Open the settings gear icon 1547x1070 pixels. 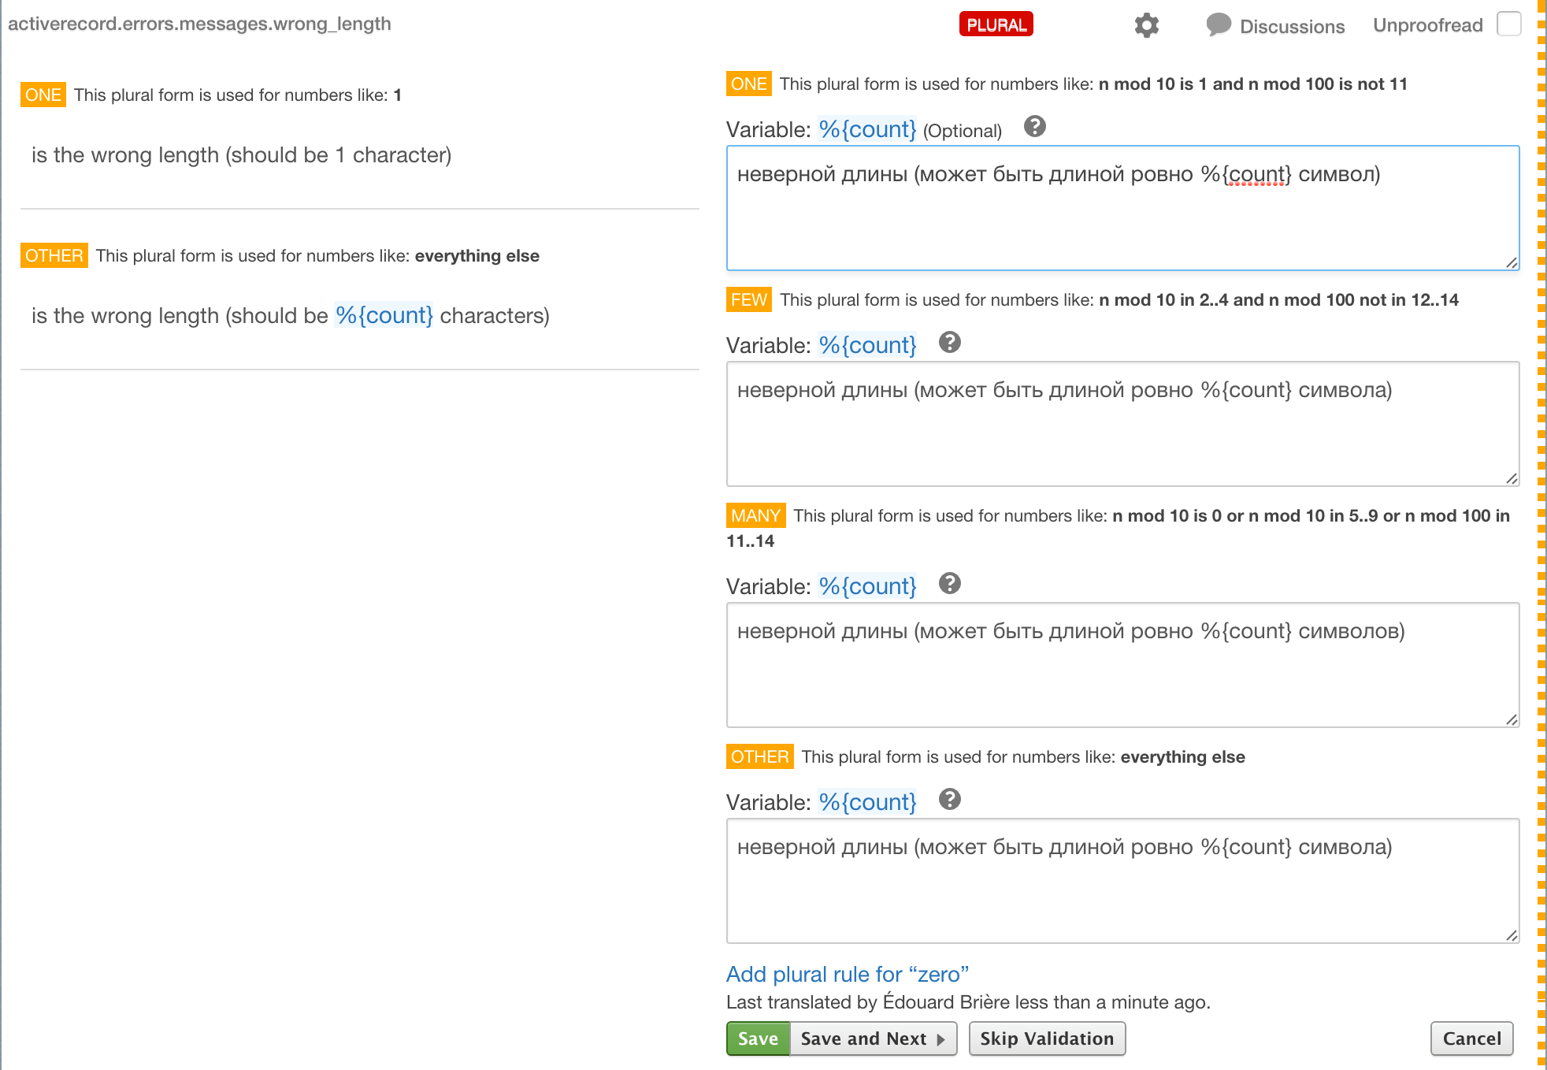[1146, 25]
